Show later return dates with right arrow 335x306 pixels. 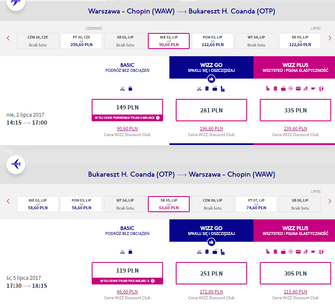point(330,201)
